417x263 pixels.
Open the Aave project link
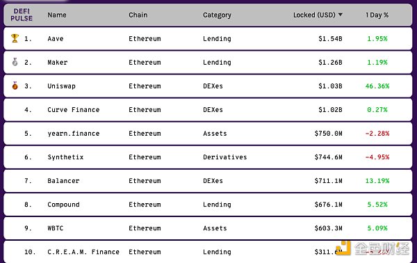(56, 38)
